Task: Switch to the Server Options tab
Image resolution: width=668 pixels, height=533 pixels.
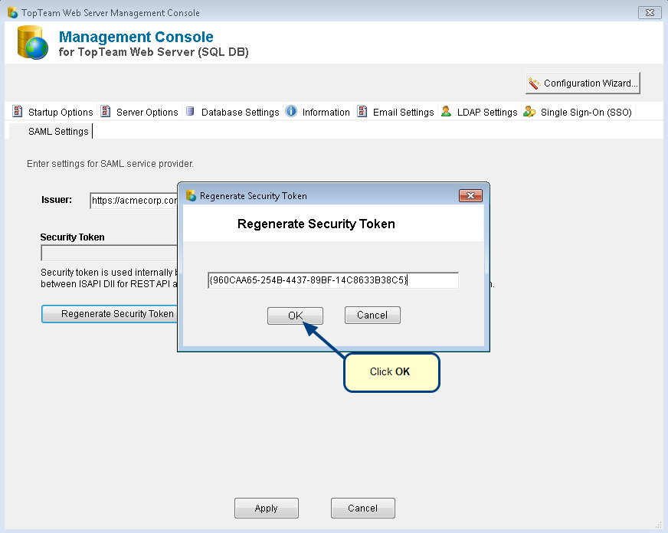Action: pyautogui.click(x=139, y=112)
